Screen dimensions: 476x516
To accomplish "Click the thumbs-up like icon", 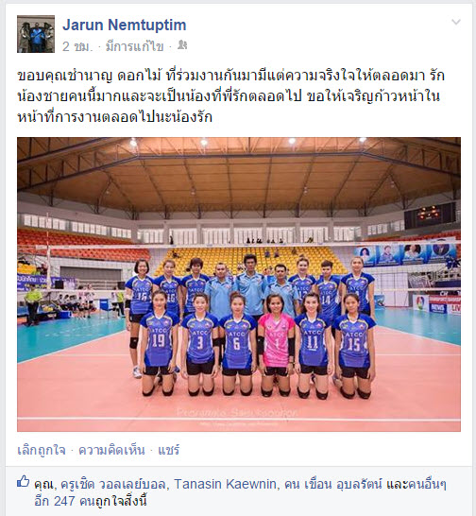I will click(x=23, y=481).
